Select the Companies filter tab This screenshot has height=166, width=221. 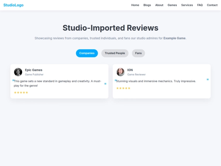(x=87, y=53)
